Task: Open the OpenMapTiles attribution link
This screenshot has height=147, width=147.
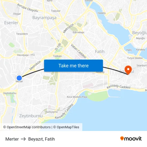Action: [x=66, y=127]
